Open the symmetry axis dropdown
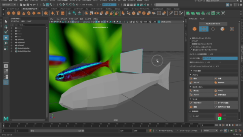The height and width of the screenshot is (137, 243). (220, 58)
